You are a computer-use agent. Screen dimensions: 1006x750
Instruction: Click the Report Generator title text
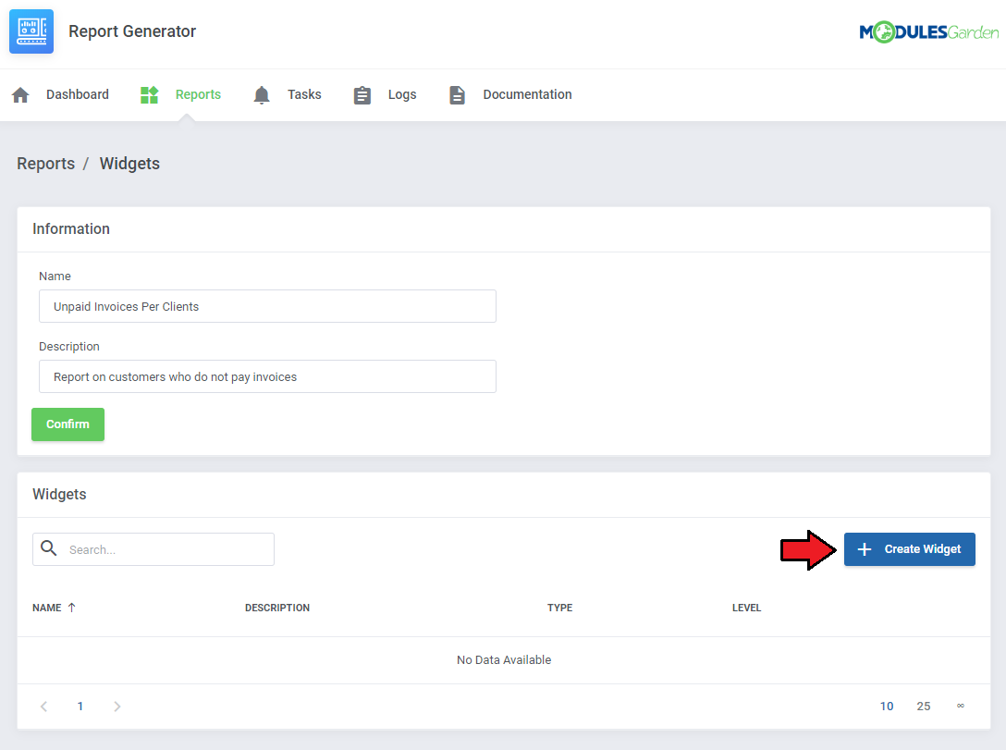[x=132, y=31]
